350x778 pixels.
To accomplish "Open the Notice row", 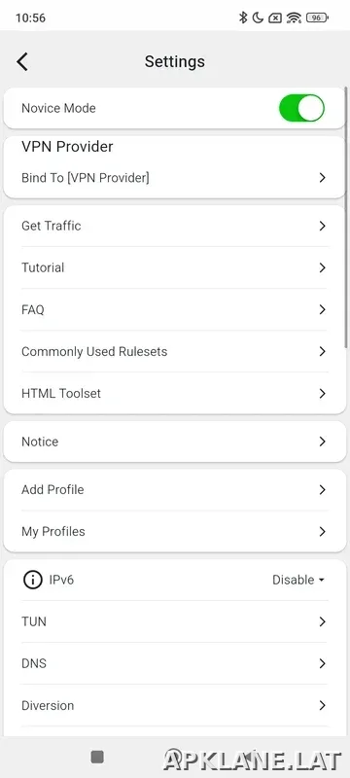I will click(174, 442).
